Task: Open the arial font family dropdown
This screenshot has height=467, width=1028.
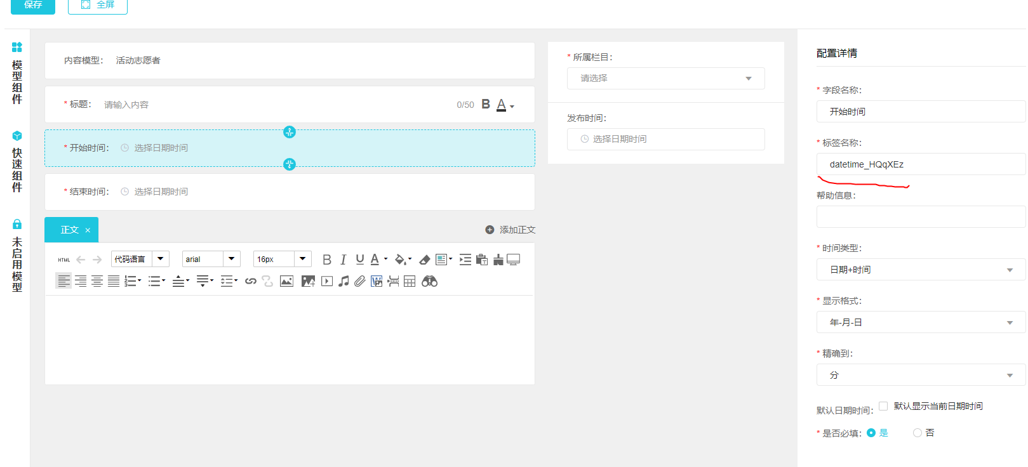Action: click(x=211, y=259)
